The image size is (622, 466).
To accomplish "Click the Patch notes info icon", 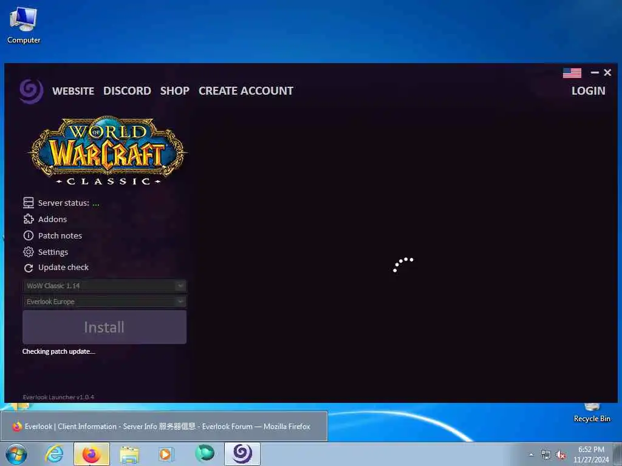I will click(28, 235).
